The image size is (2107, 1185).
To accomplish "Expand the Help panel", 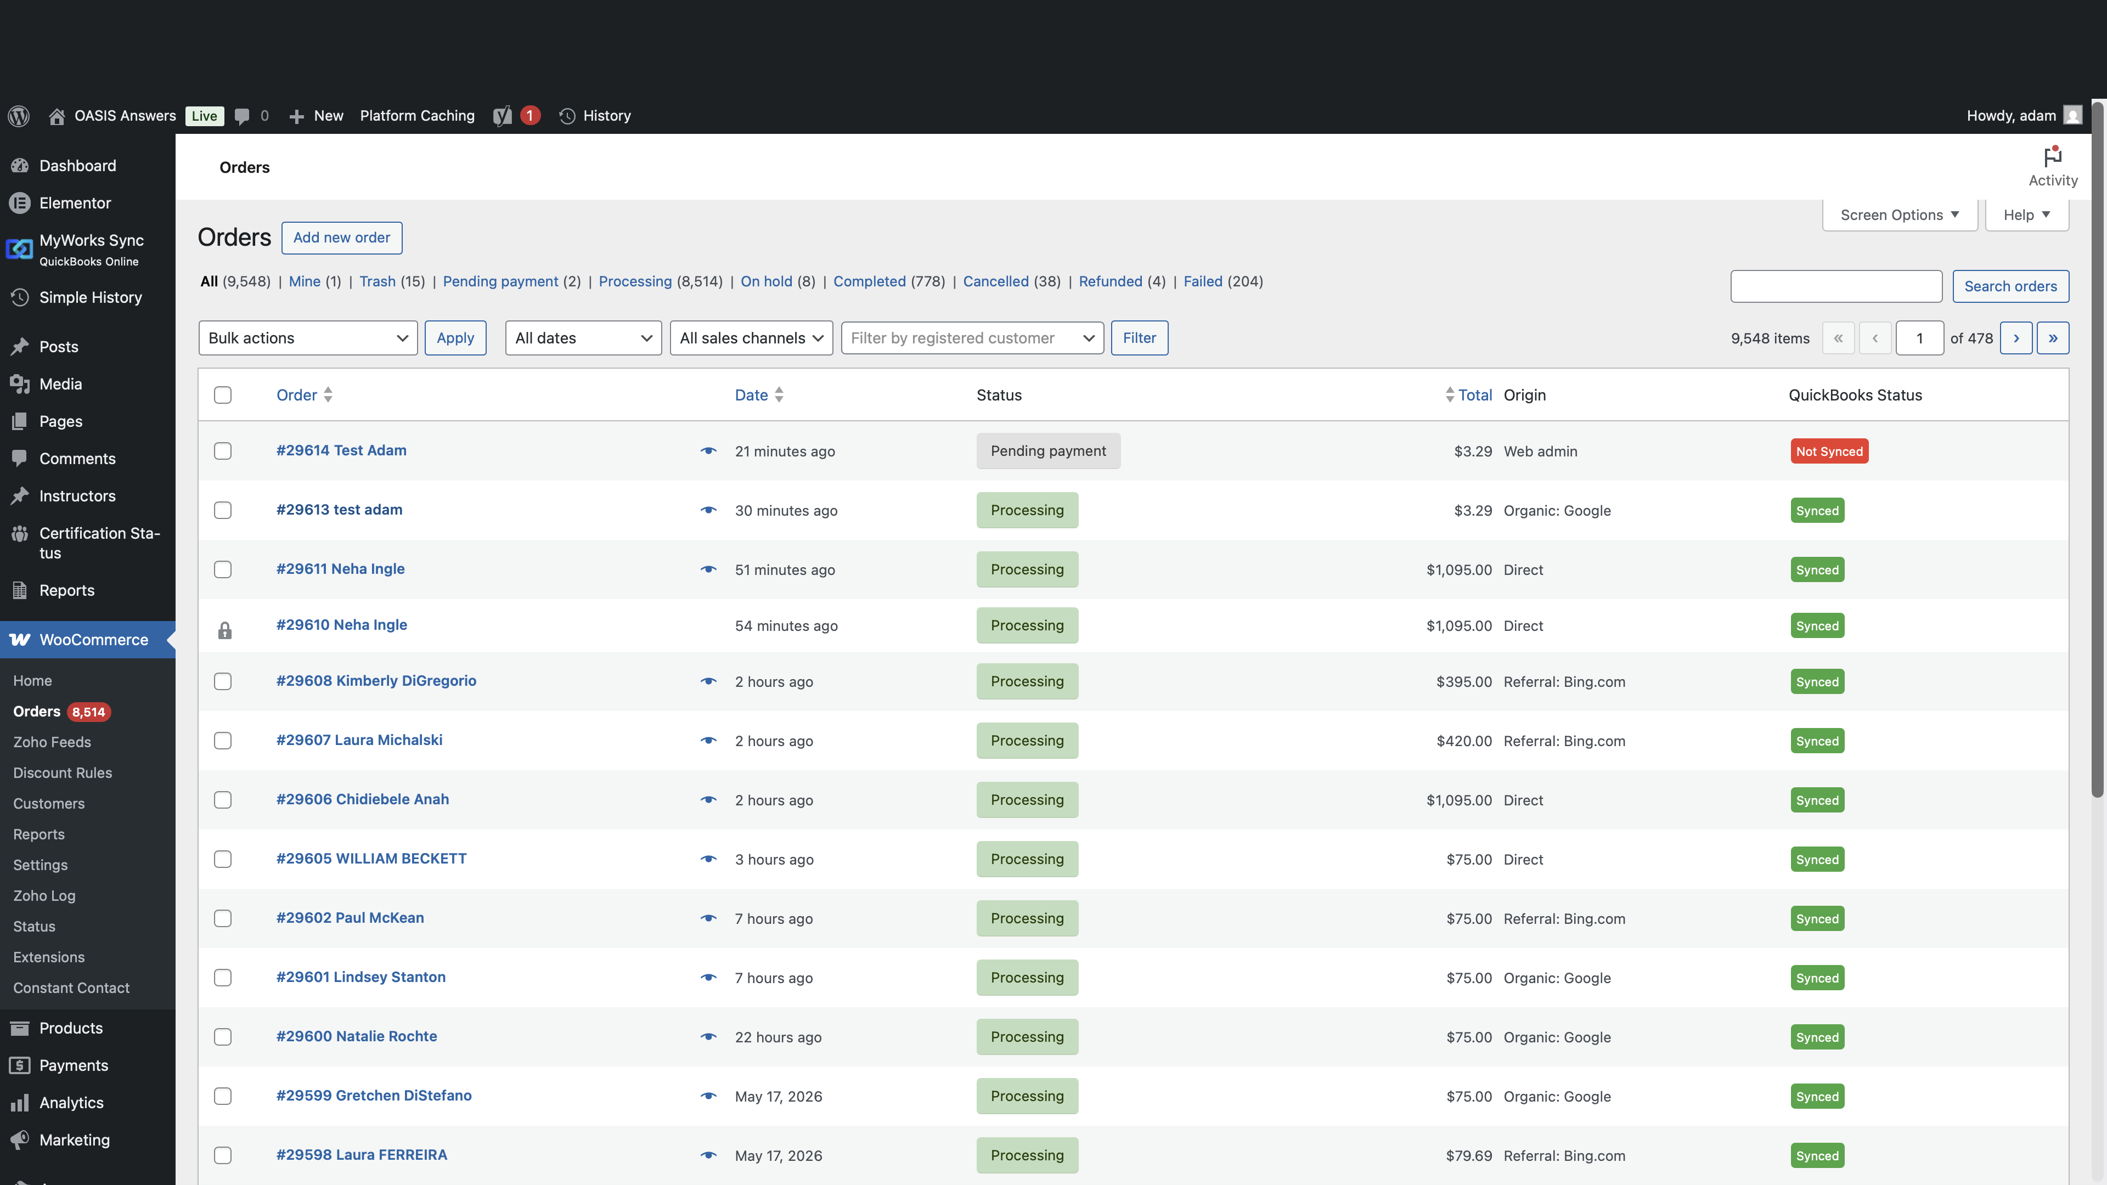I will [2027, 215].
